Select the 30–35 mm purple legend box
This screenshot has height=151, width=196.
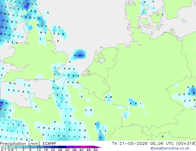click(69, 147)
